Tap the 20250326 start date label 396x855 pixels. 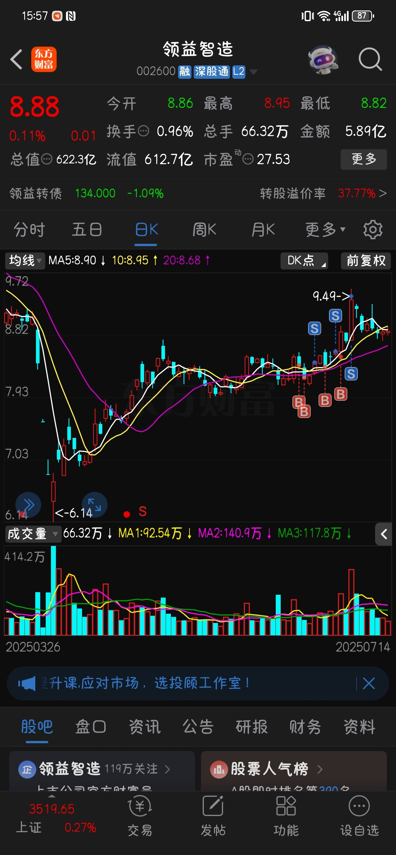(x=33, y=647)
